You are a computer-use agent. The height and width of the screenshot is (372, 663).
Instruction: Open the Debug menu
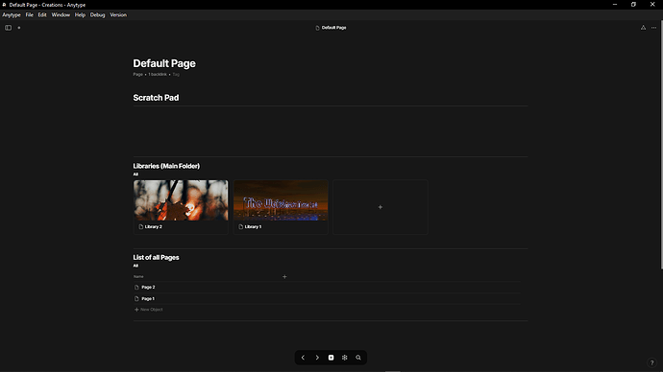(97, 14)
